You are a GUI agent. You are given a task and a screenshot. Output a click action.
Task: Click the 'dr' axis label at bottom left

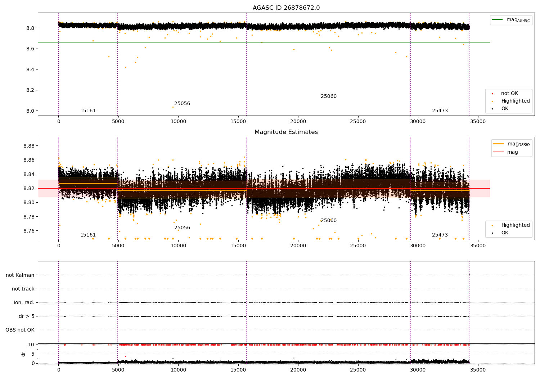pyautogui.click(x=23, y=354)
